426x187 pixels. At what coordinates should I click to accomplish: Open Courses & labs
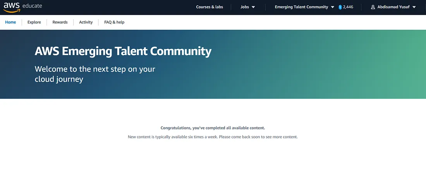210,7
